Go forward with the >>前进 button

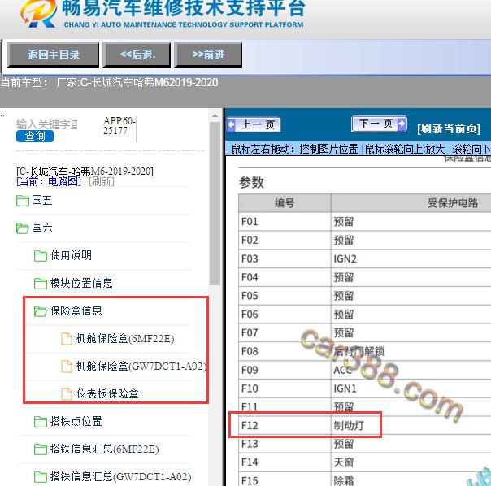point(208,55)
